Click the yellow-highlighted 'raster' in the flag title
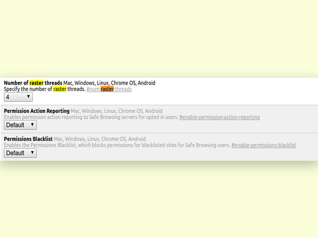The height and width of the screenshot is (238, 318). pos(37,83)
